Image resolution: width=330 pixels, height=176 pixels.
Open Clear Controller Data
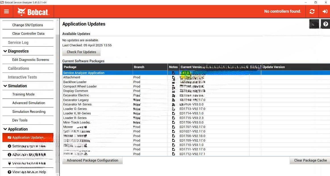point(28,34)
